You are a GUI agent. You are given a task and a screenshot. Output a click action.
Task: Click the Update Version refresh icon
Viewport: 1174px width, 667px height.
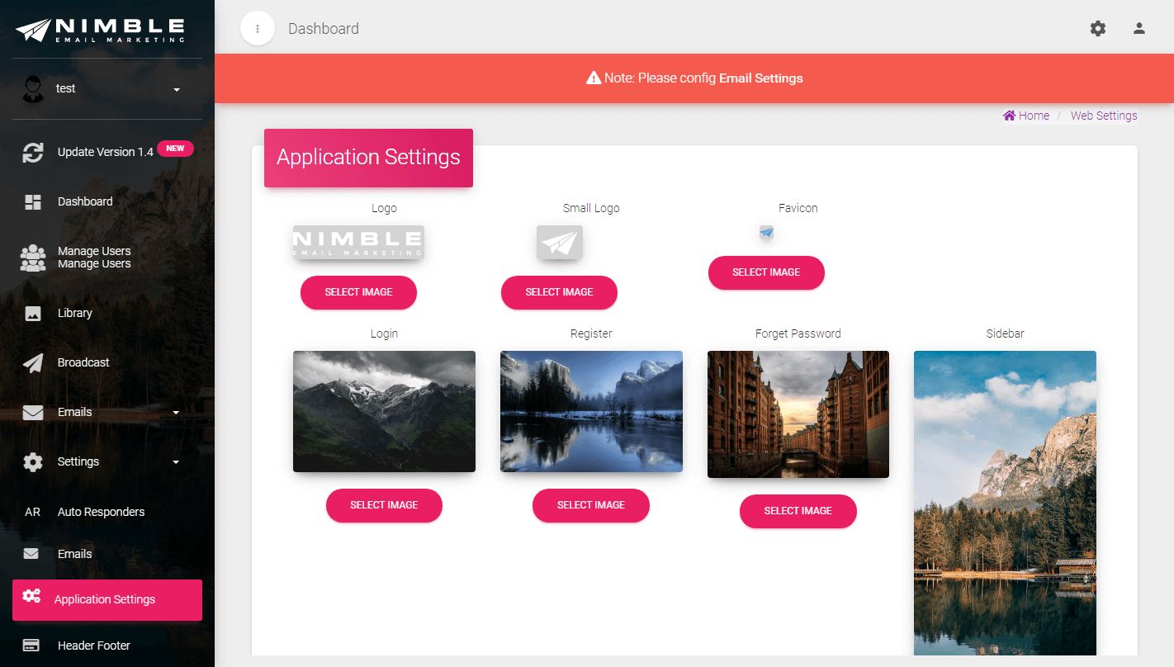[33, 153]
